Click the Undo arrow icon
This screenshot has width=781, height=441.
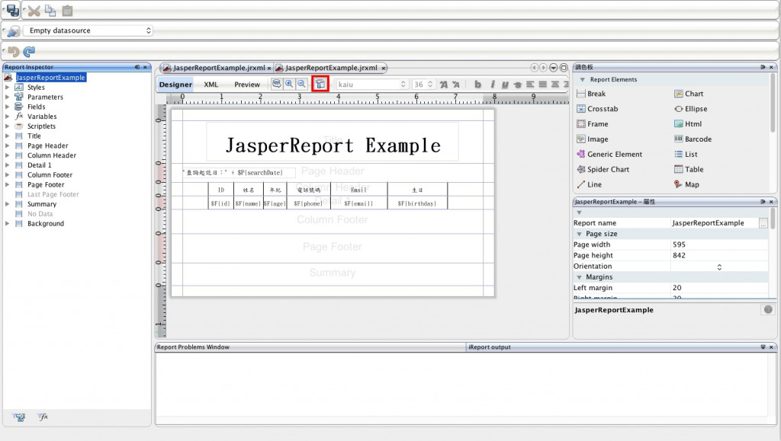pos(14,51)
